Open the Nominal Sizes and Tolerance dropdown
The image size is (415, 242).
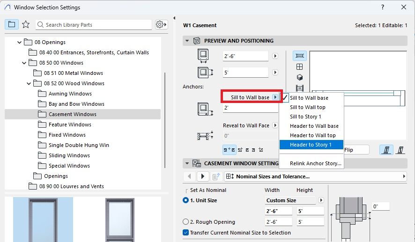(x=315, y=176)
